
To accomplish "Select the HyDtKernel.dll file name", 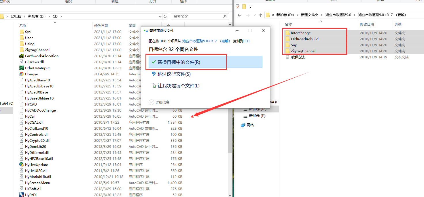I will (37, 153).
